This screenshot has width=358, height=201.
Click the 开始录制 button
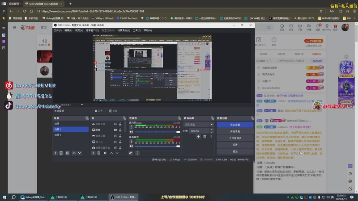coord(235,132)
